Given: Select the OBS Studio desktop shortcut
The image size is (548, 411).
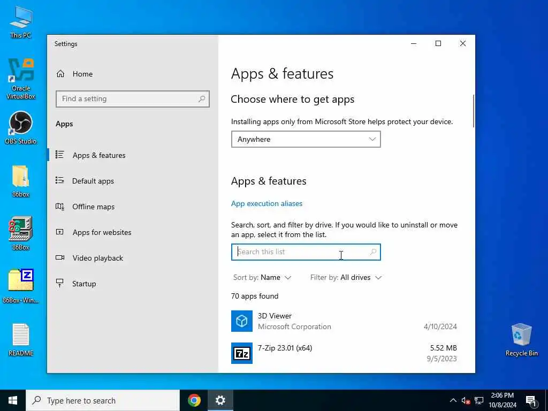Looking at the screenshot, I should [x=21, y=127].
